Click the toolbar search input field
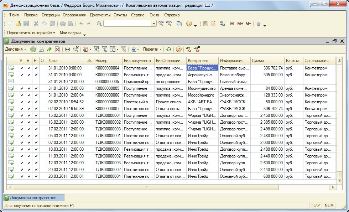Image resolution: width=349 pixels, height=212 pixels. [127, 24]
